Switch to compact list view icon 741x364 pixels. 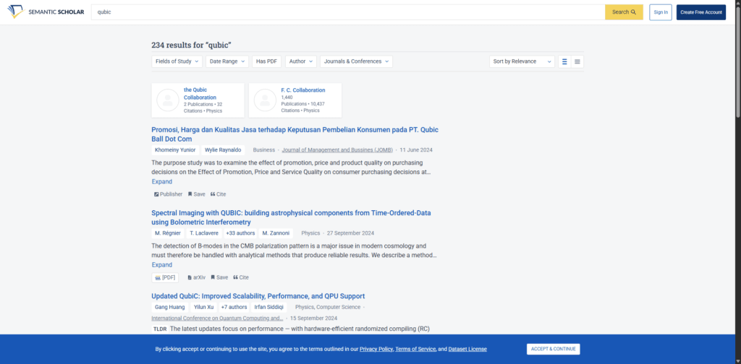577,61
